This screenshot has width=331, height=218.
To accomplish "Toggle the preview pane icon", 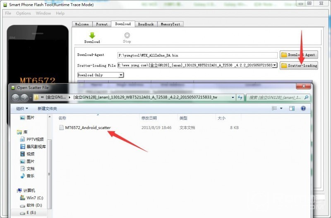I will pyautogui.click(x=292, y=108).
